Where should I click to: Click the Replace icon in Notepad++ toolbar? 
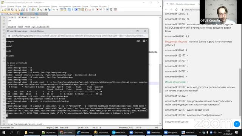49,9
